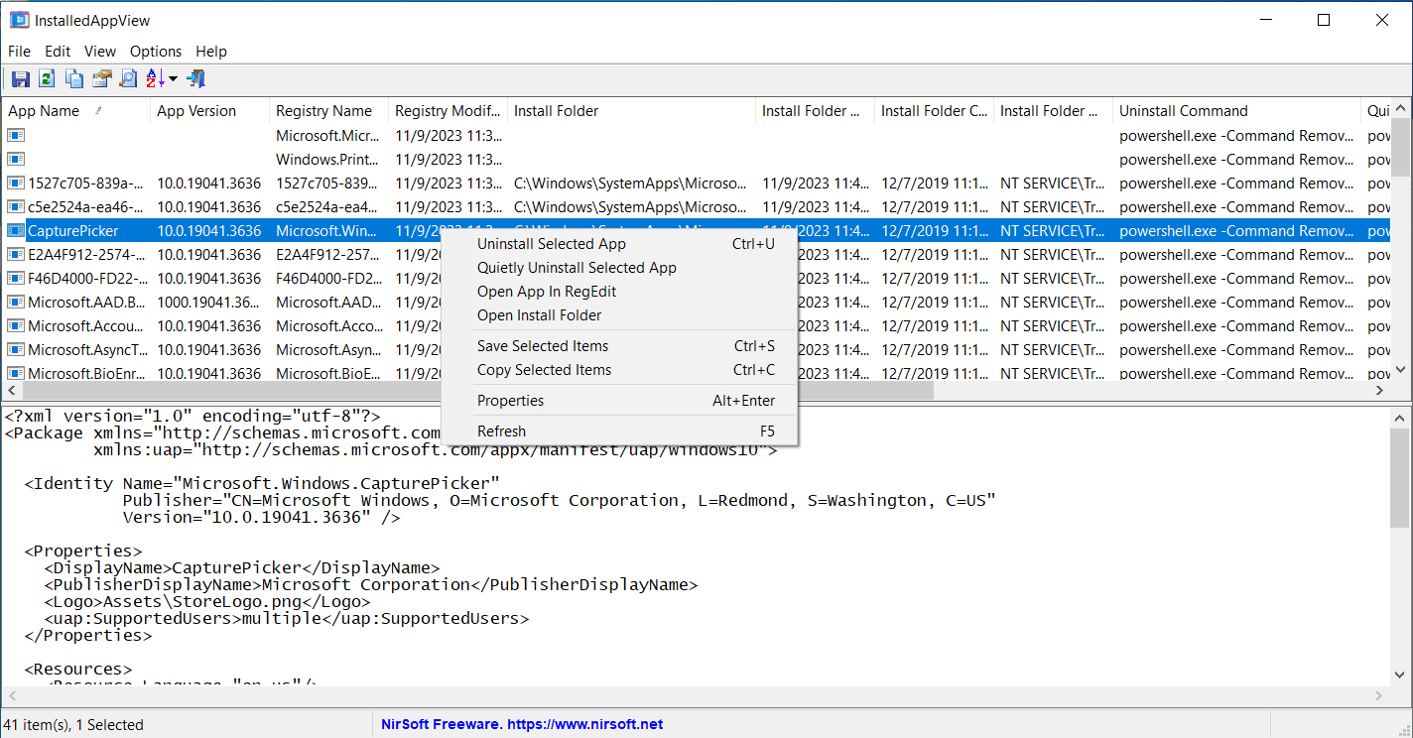The width and height of the screenshot is (1413, 738).
Task: Click the Assets\StoreLogo.png Logo line in XML
Action: (x=207, y=602)
